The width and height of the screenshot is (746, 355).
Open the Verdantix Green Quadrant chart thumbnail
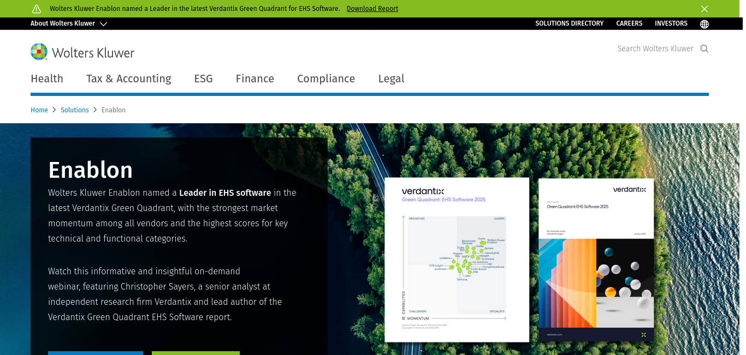point(457,260)
